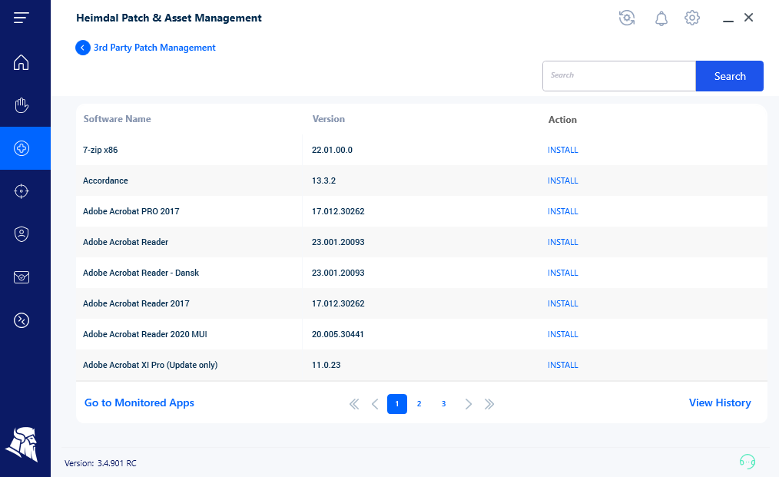
Task: Click the refresh scan icon in header
Action: click(627, 18)
